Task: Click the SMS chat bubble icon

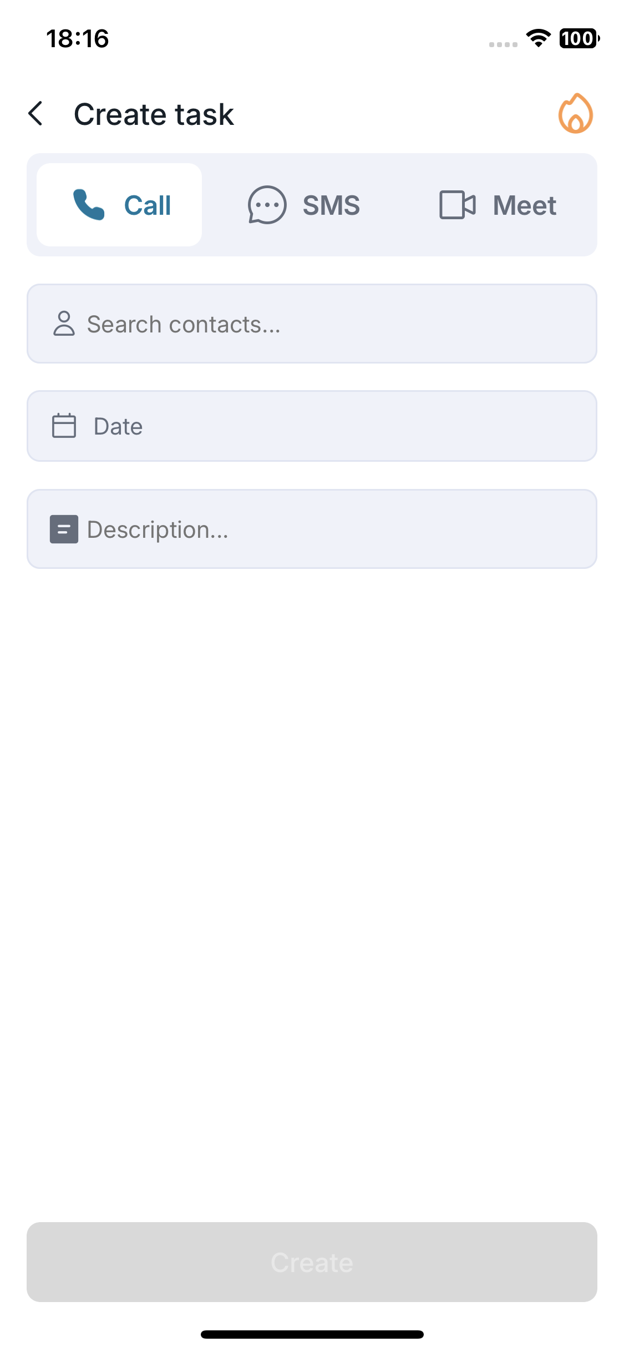Action: tap(267, 205)
